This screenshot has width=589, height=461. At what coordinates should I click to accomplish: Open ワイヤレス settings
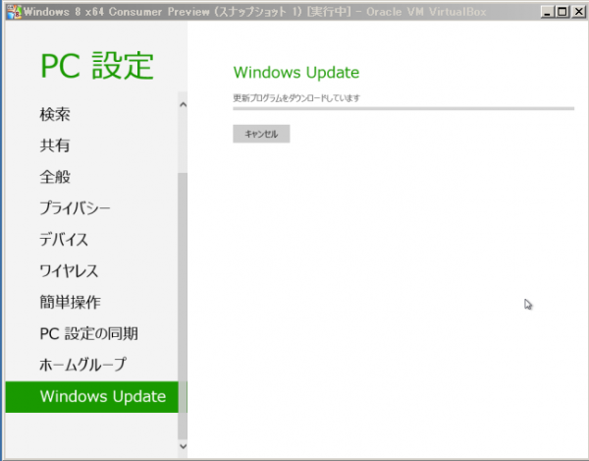pos(69,271)
